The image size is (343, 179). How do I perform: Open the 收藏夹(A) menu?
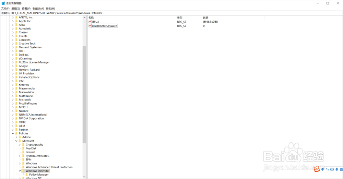pos(38,9)
